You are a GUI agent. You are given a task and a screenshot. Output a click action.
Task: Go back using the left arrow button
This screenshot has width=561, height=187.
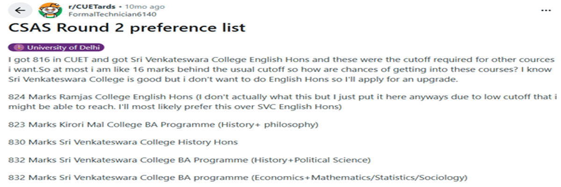click(20, 10)
